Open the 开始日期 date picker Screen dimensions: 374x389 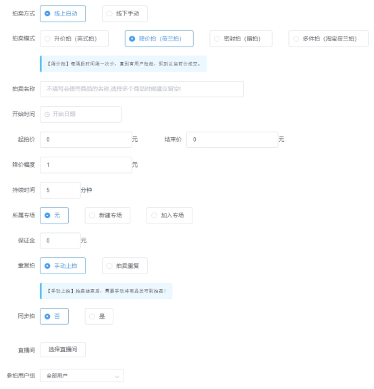[x=80, y=114]
